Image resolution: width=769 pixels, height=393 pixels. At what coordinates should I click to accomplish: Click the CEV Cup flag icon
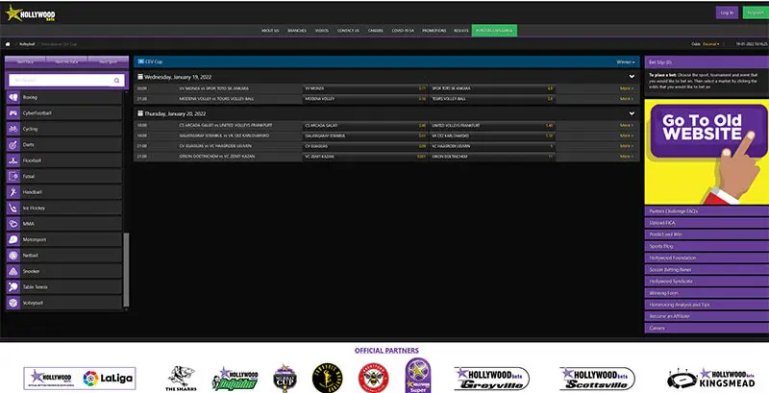(x=141, y=61)
